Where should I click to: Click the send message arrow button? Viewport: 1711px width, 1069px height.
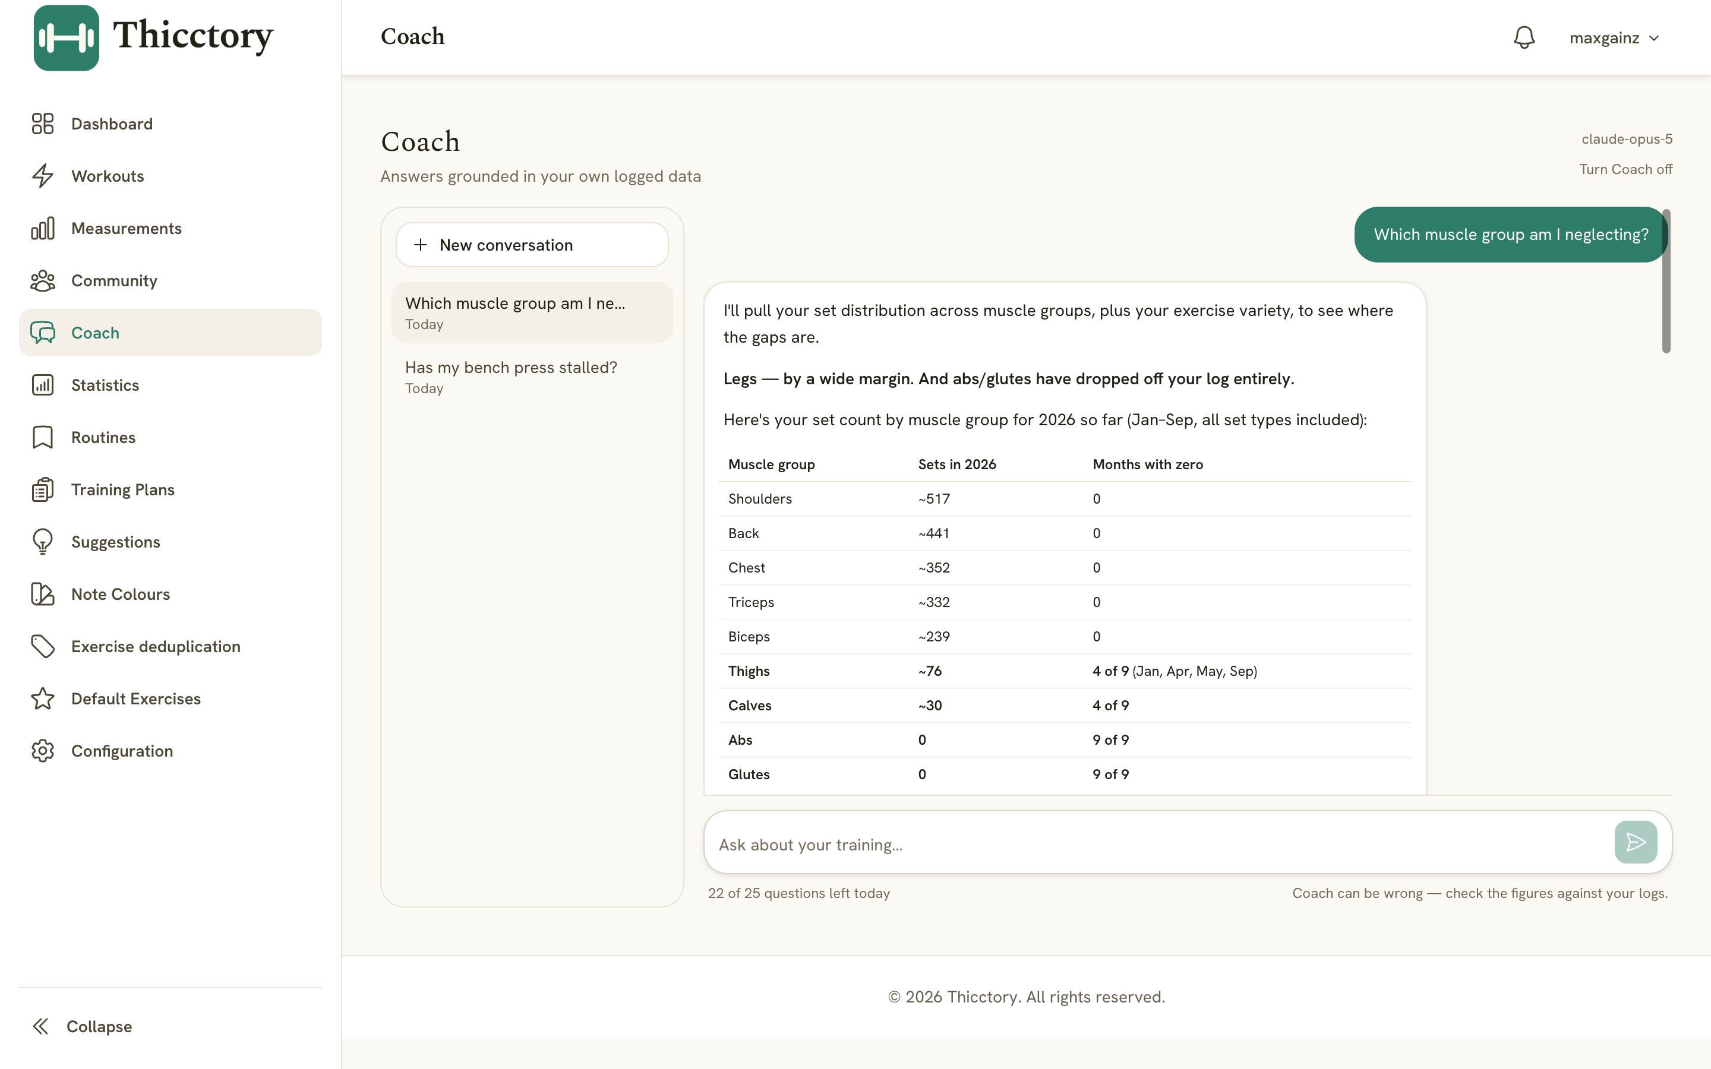pos(1636,842)
